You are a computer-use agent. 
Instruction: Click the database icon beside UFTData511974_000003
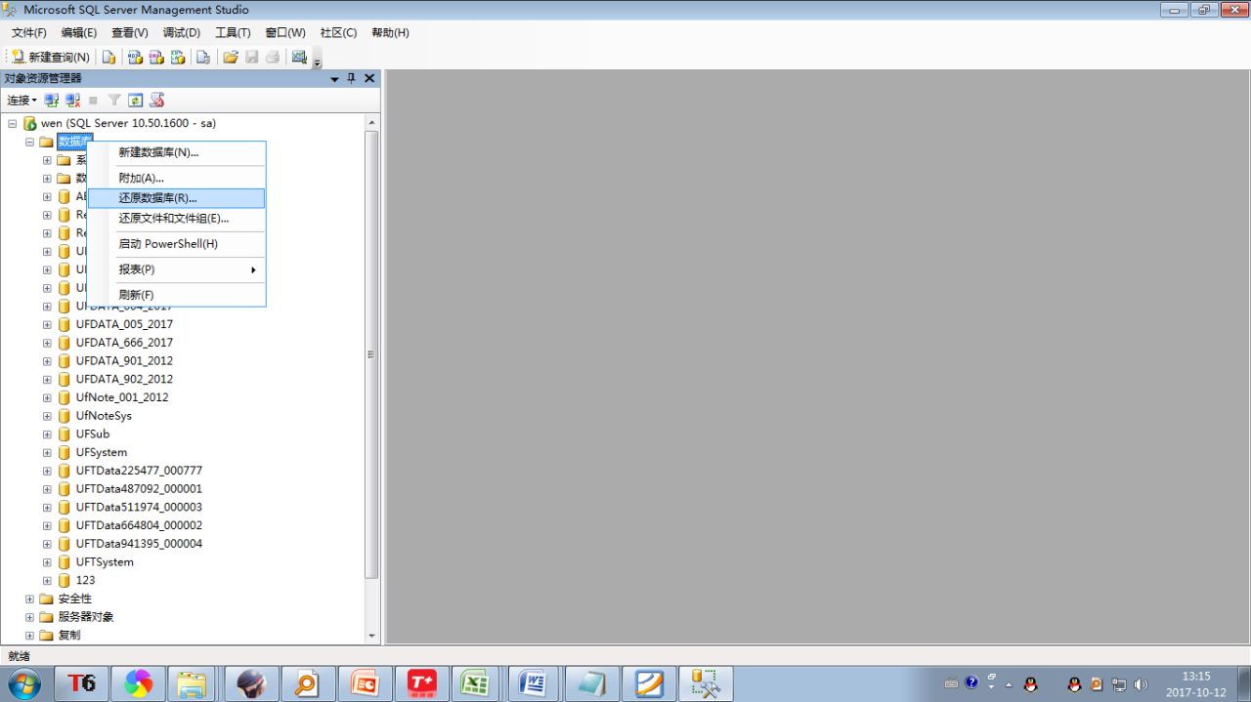point(65,508)
